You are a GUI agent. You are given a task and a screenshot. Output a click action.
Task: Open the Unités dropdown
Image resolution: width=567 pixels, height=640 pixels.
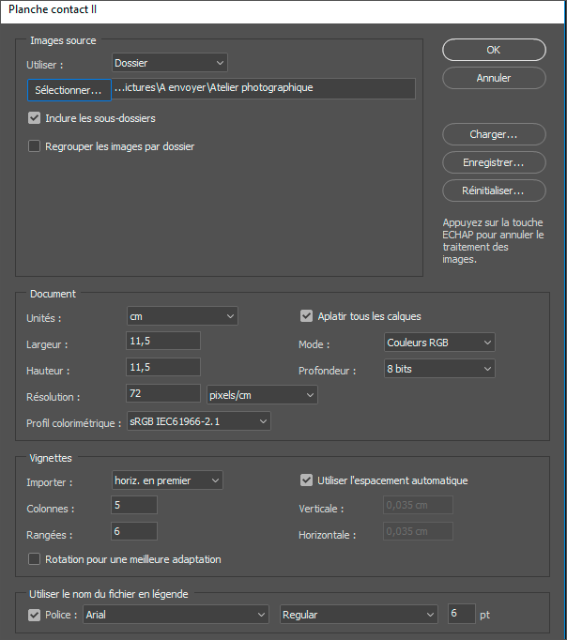coord(182,316)
